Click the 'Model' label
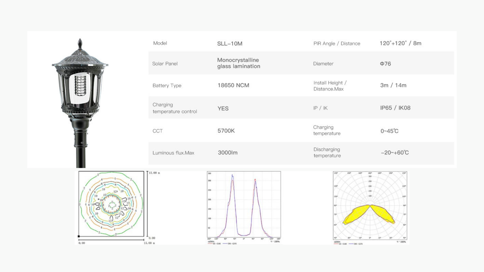The image size is (484, 272). click(160, 43)
